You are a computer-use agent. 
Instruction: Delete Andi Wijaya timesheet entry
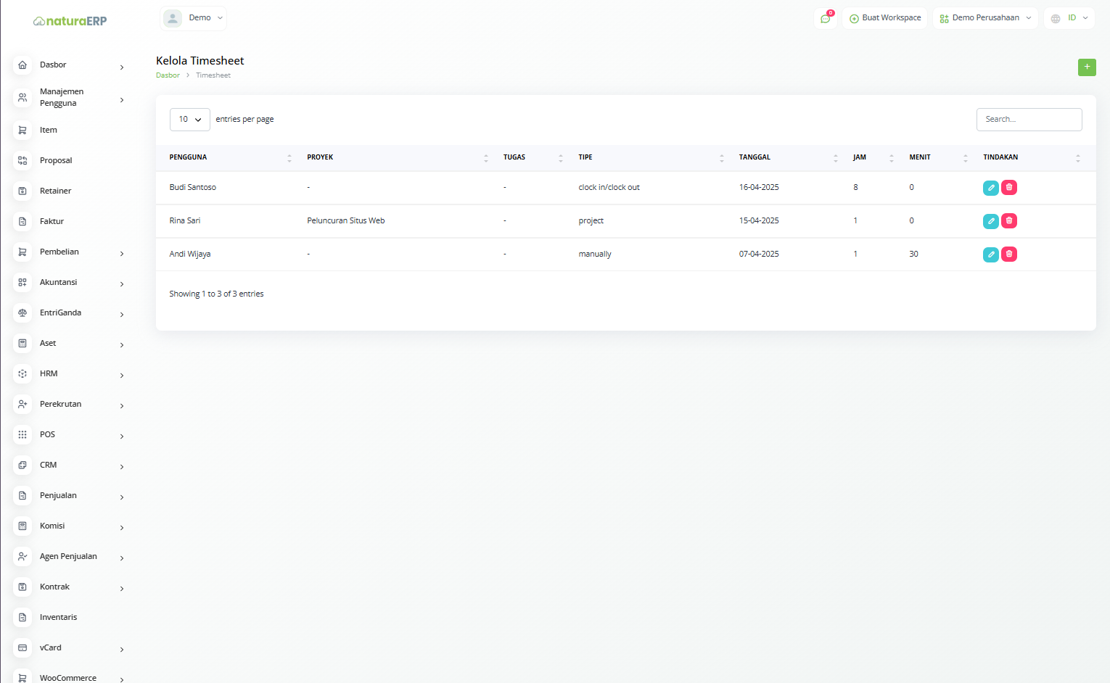[1009, 254]
